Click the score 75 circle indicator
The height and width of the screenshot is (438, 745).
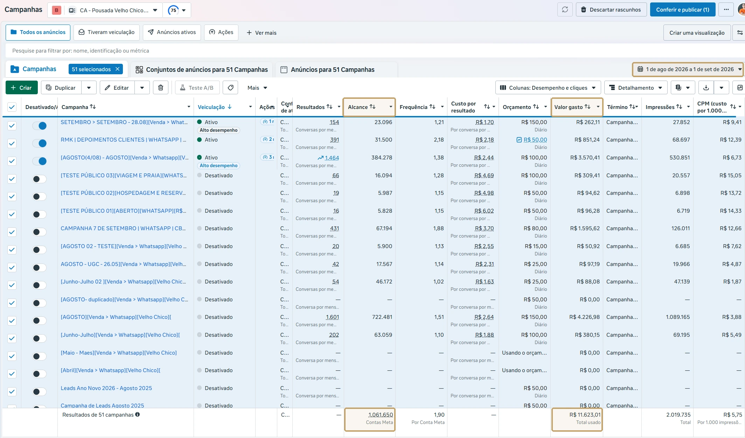coord(173,10)
